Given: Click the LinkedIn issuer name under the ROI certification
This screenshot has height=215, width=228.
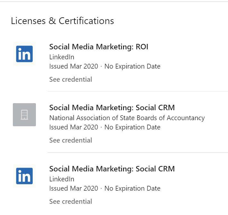Looking at the screenshot, I should pyautogui.click(x=62, y=57).
